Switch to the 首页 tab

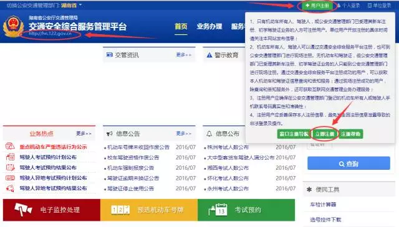[x=181, y=26]
